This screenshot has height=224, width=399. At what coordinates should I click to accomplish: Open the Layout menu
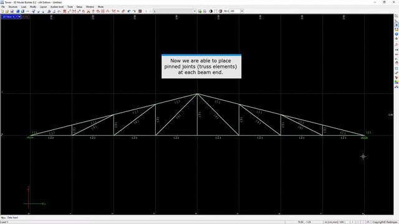[43, 7]
